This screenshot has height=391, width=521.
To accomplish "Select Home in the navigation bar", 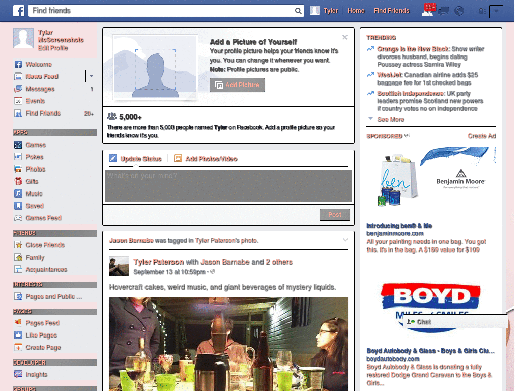I will pyautogui.click(x=356, y=10).
